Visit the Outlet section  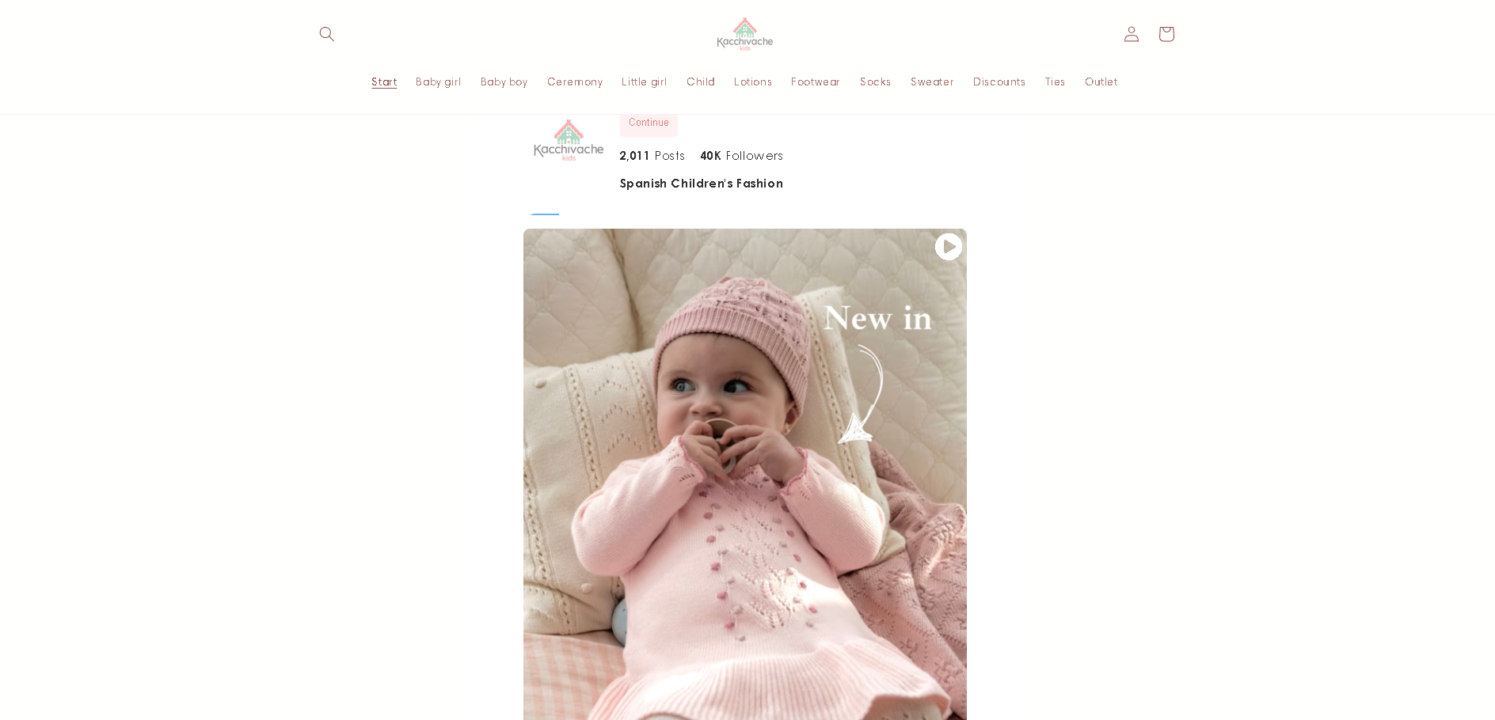coord(1101,82)
